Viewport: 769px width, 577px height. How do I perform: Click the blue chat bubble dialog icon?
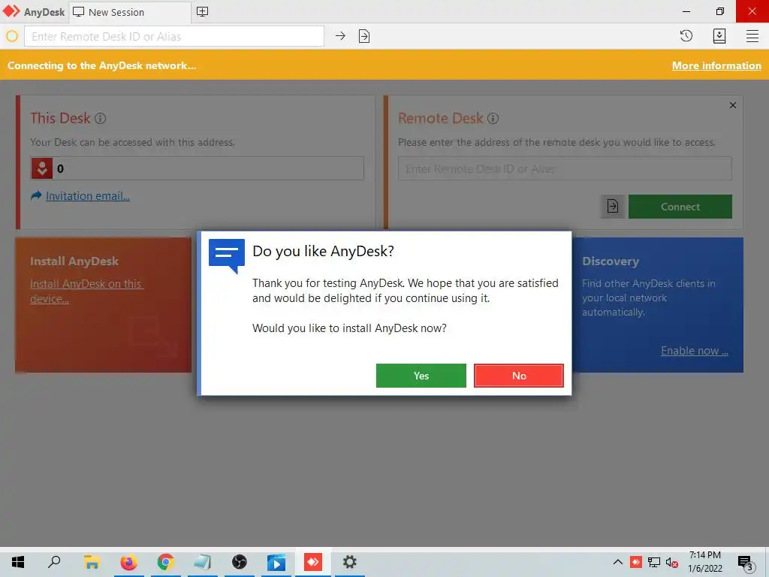pos(227,255)
